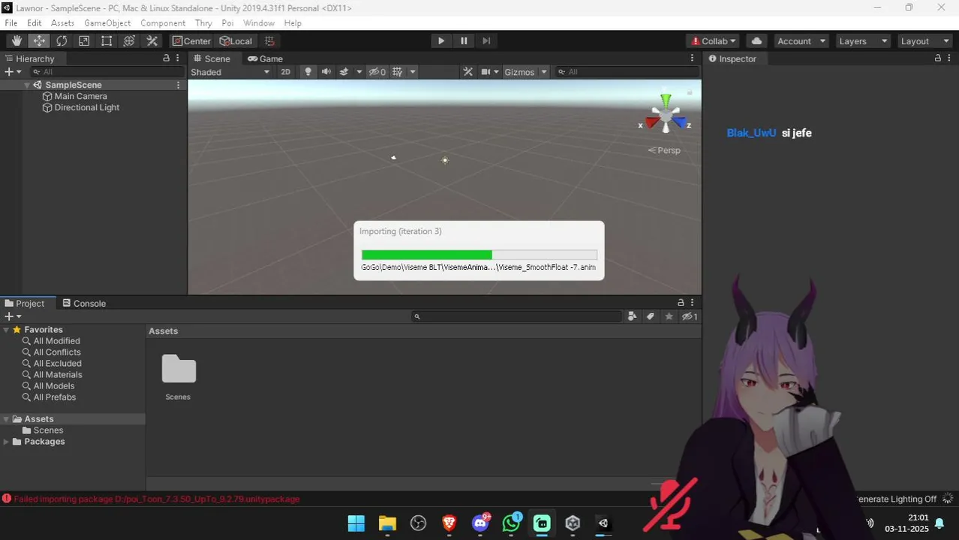Toggle scene effects like skybox

344,72
